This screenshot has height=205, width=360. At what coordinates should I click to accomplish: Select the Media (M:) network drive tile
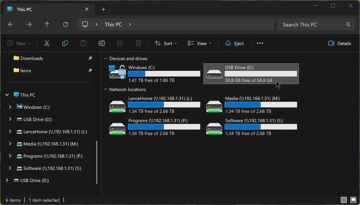point(251,104)
